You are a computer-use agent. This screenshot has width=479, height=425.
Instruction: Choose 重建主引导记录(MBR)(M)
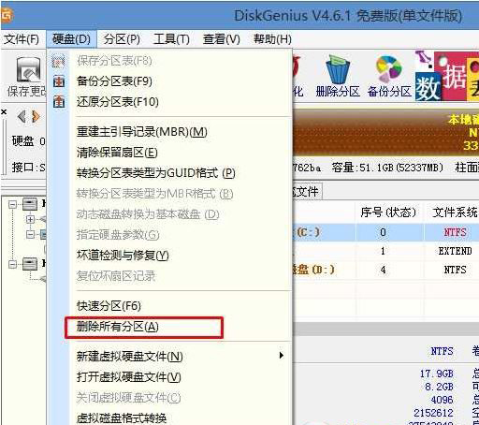[142, 132]
